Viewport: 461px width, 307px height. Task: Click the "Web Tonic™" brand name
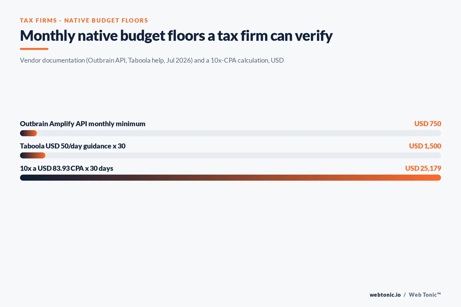425,295
